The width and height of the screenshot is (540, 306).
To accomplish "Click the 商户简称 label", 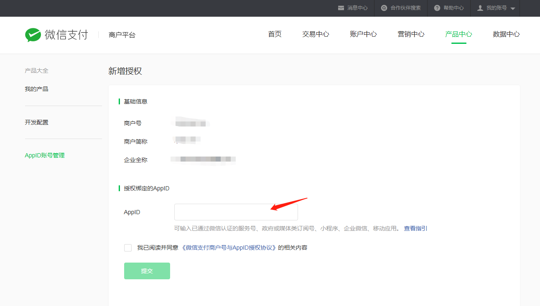I will coord(135,142).
